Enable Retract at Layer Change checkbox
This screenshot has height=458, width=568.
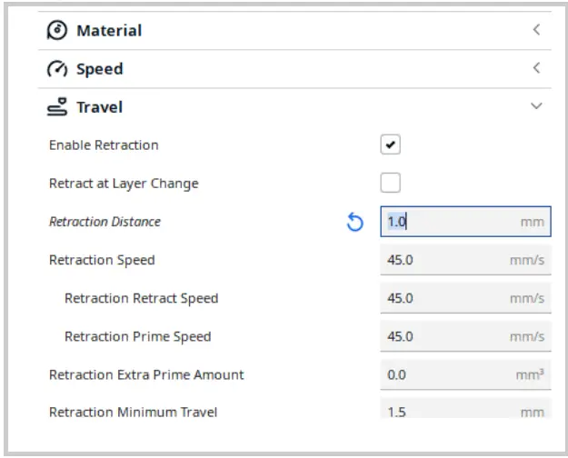point(390,184)
